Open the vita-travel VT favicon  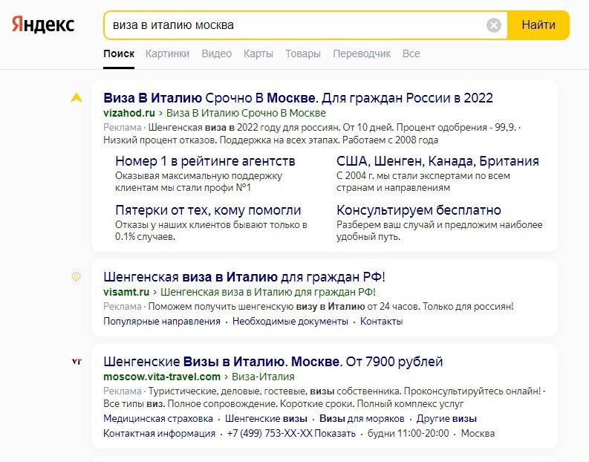tap(77, 361)
